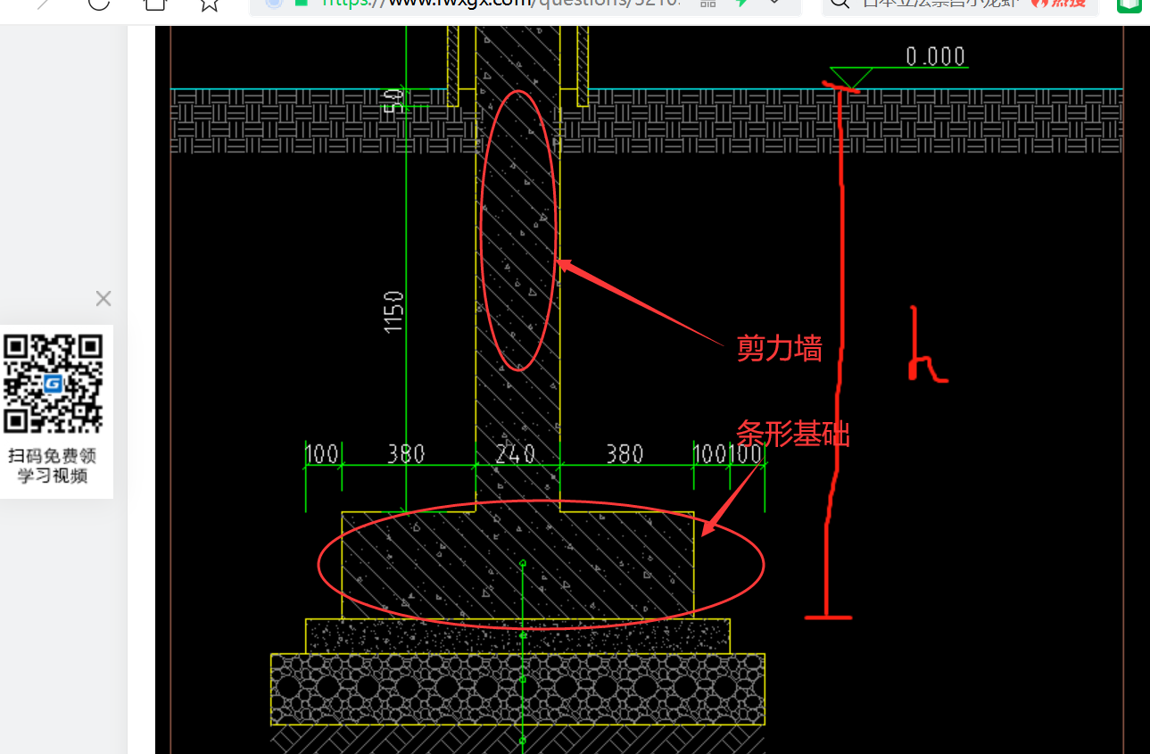
Task: Click the 剪力墙 label in the drawing
Action: coord(779,348)
